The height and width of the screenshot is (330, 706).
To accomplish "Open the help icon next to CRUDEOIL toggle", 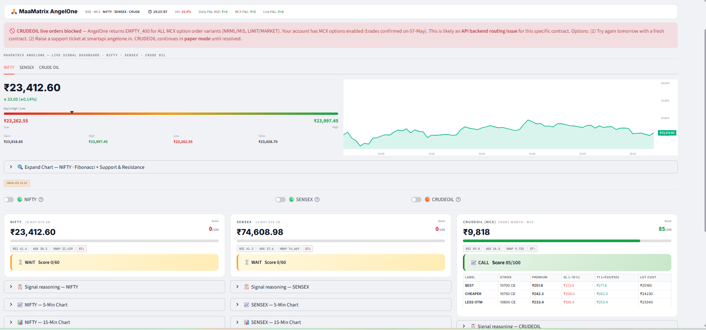I will (458, 200).
